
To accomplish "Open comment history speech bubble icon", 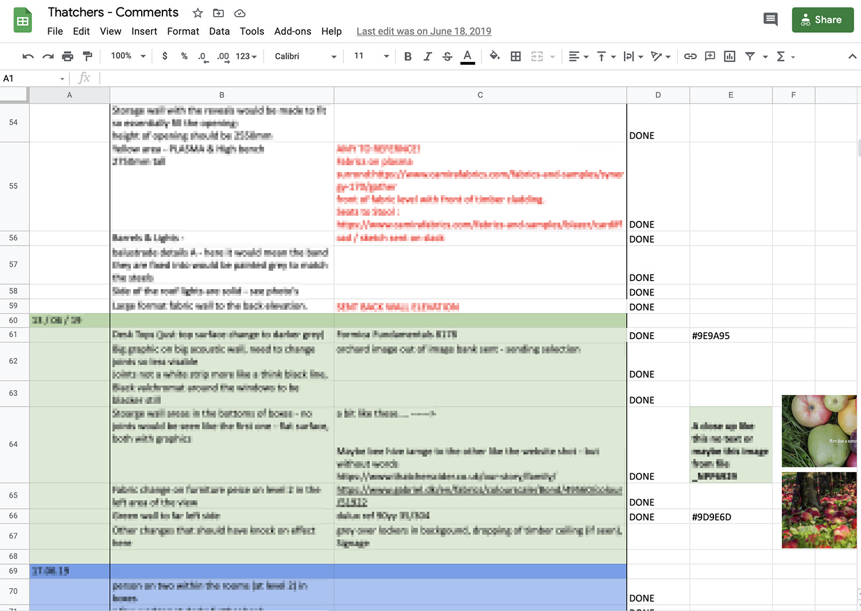I will [770, 20].
